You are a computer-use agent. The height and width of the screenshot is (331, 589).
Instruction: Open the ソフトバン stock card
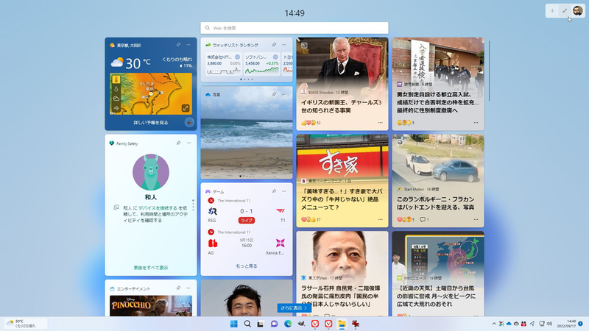[x=261, y=64]
